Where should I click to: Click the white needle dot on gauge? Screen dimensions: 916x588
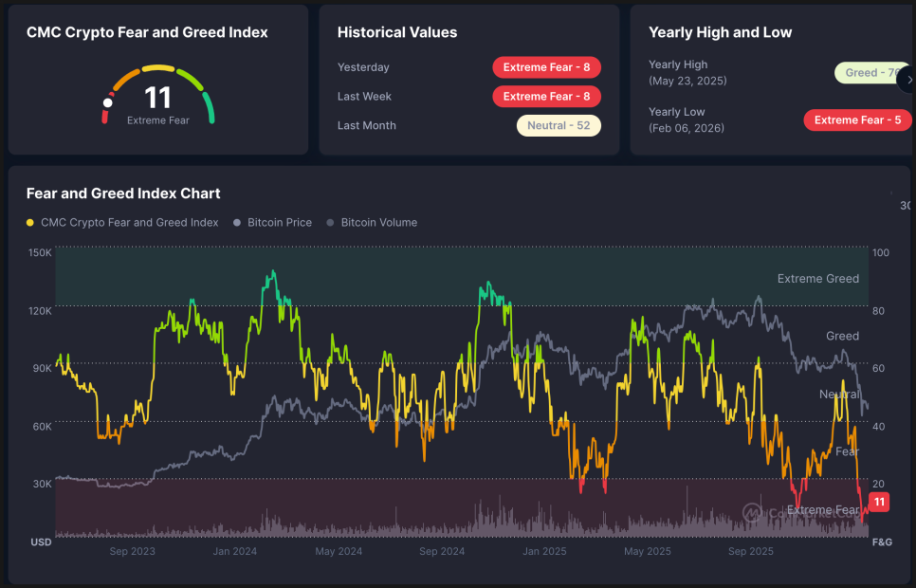[108, 102]
